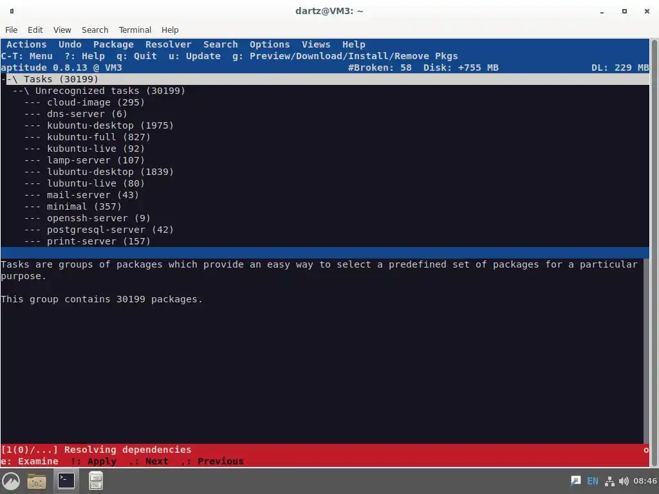Open the file cabinet icon in taskbar
Image resolution: width=659 pixels, height=494 pixels.
(95, 481)
